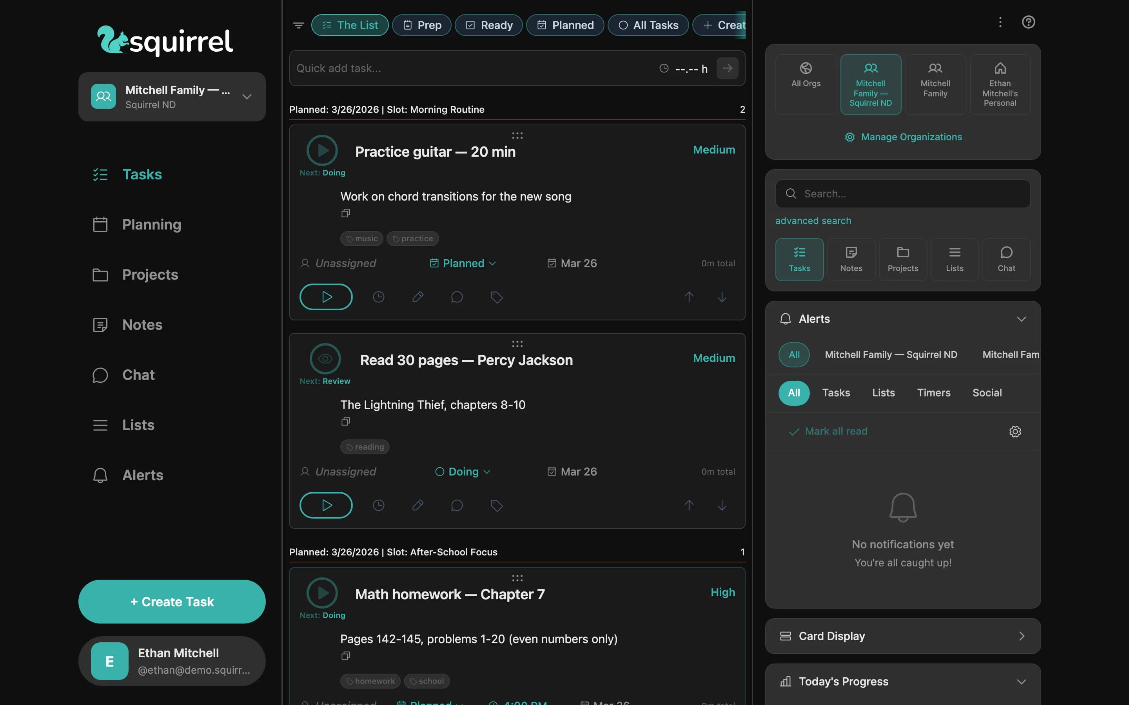The image size is (1129, 705).
Task: Open time log clock icon on Read 30 pages card
Action: click(x=378, y=505)
